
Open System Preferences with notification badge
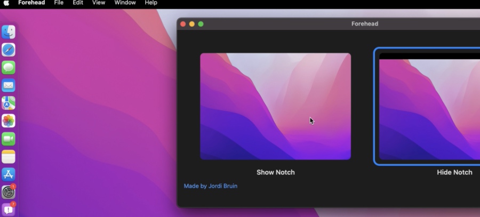pyautogui.click(x=8, y=192)
